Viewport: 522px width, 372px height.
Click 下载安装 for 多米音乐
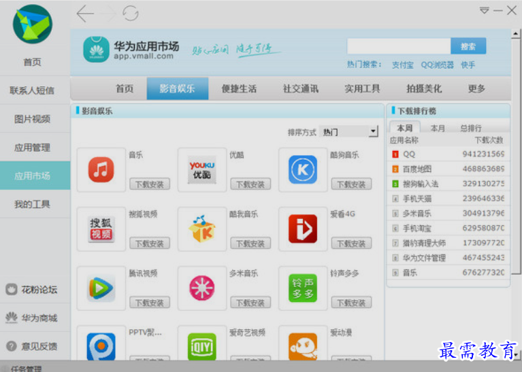point(250,303)
